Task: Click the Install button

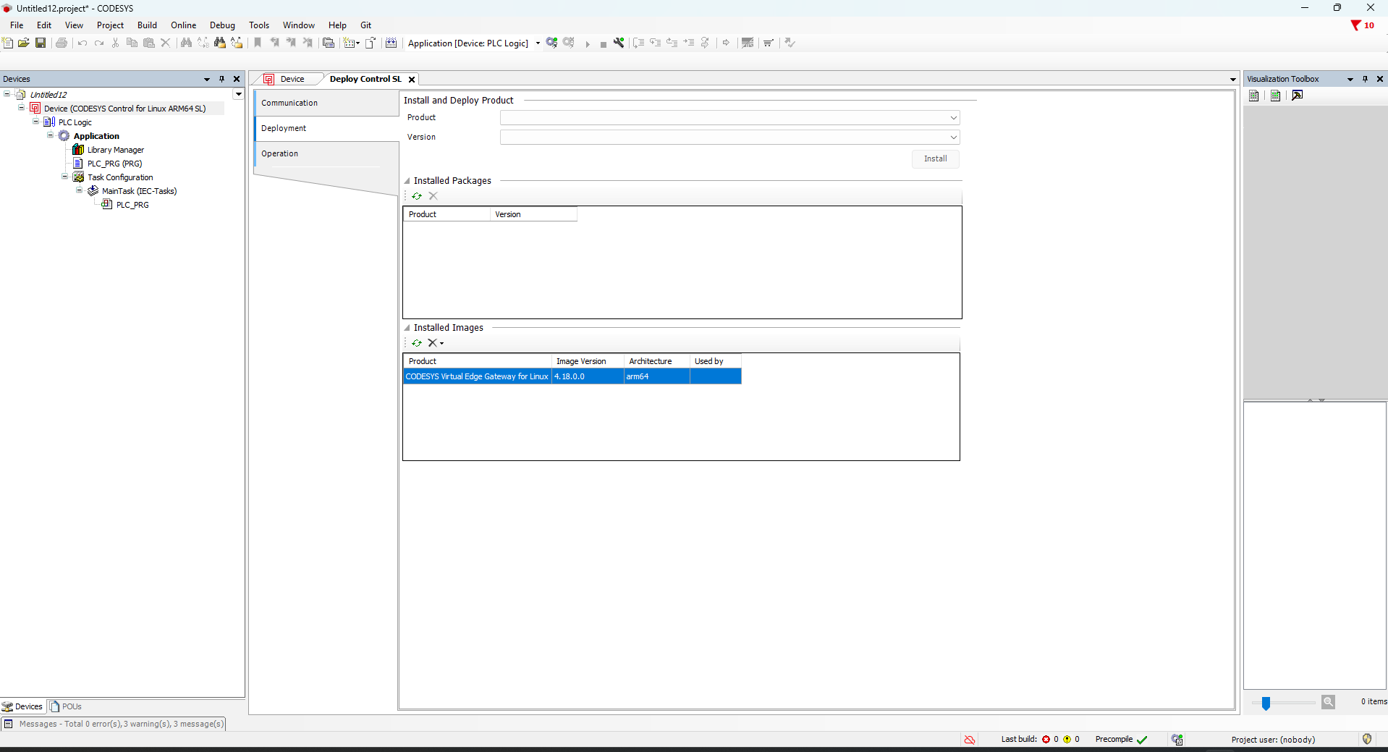Action: tap(935, 159)
